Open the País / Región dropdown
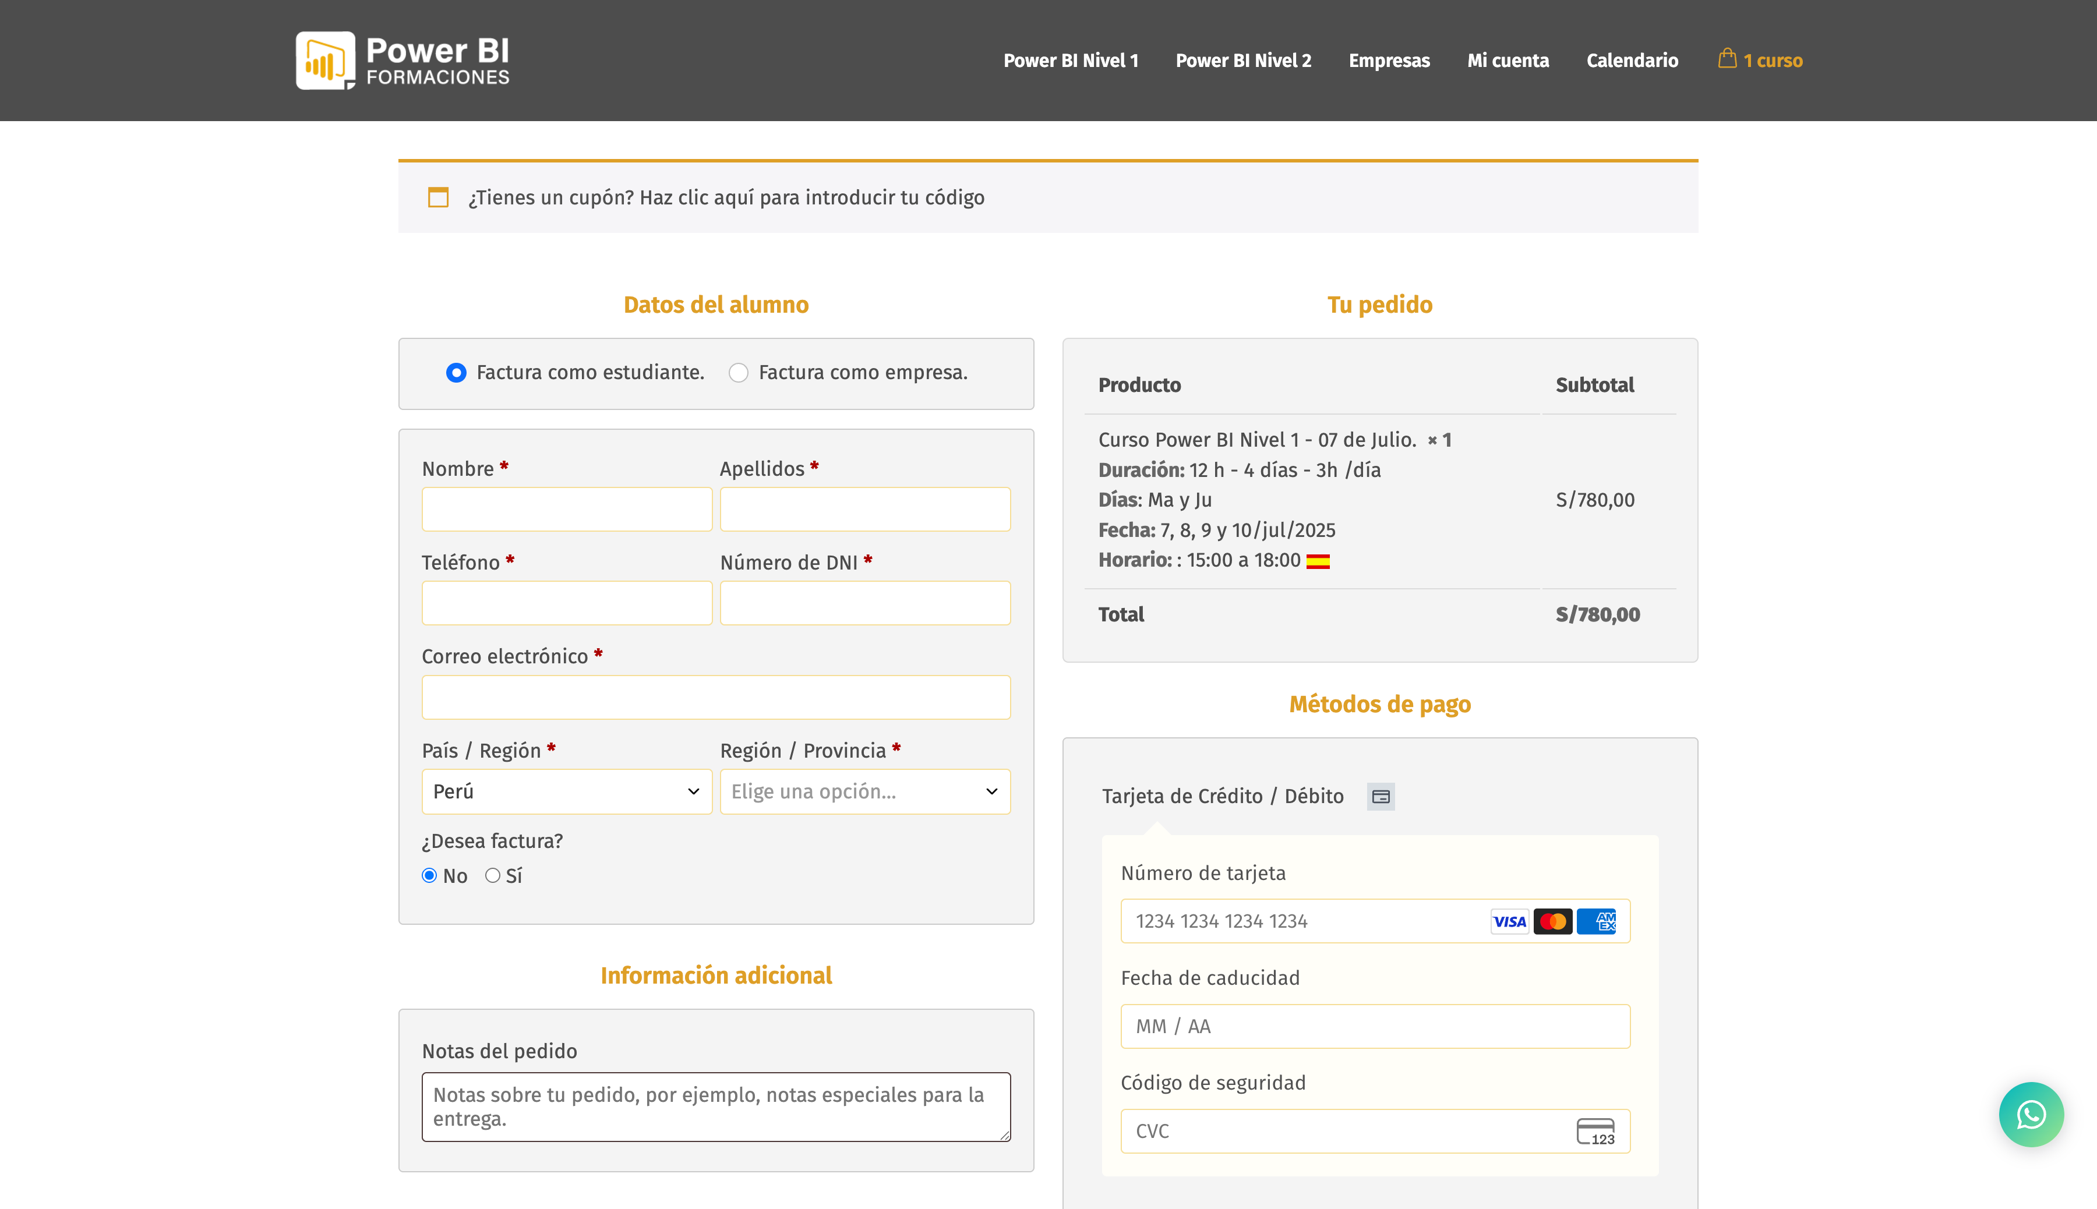 point(566,791)
